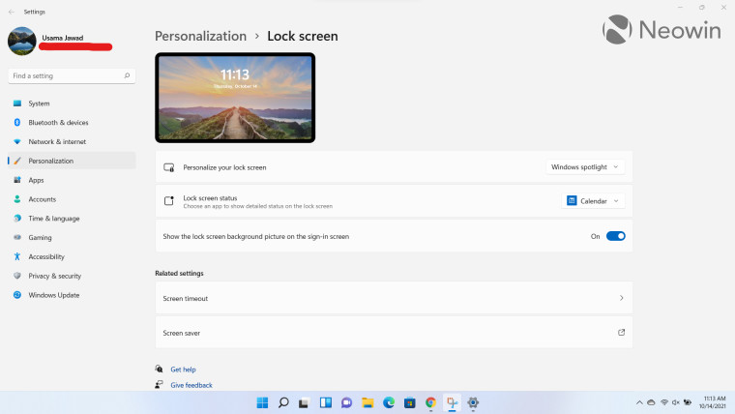This screenshot has width=735, height=414.
Task: Open File Explorer from the taskbar
Action: tap(367, 402)
